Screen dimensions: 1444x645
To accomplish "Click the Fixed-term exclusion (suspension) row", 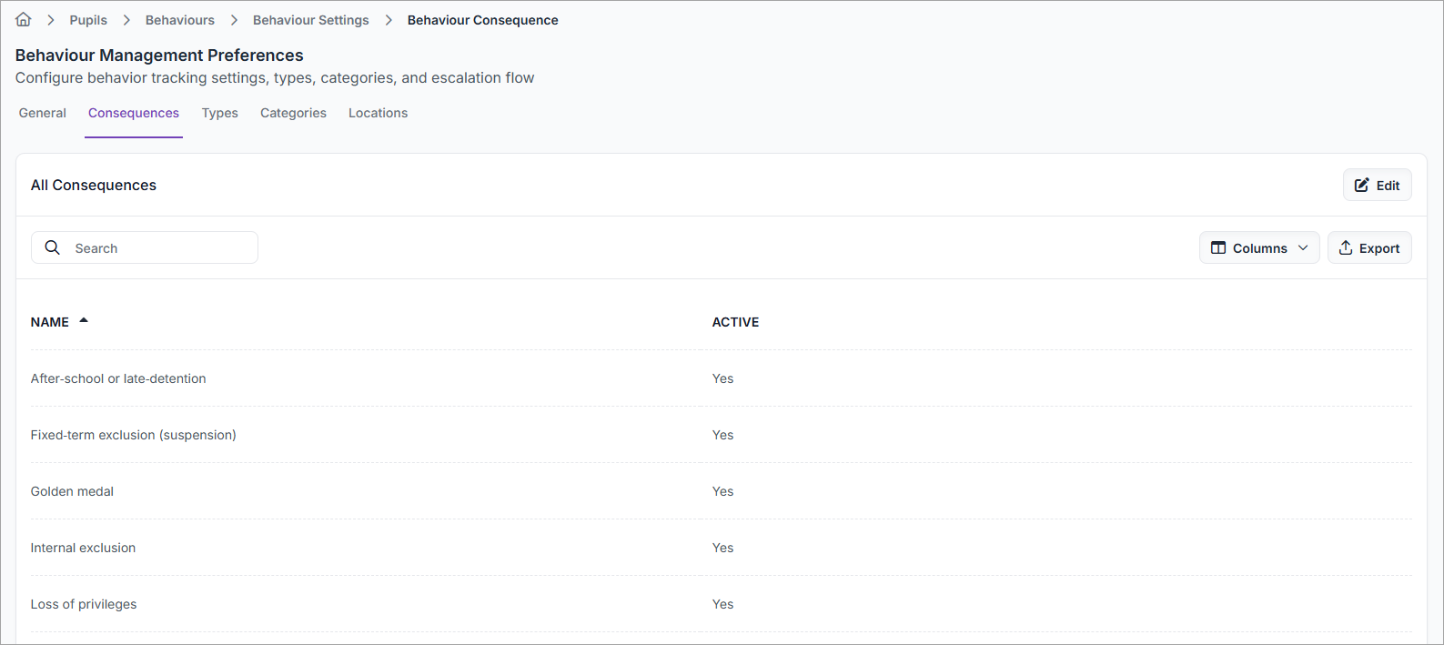I will point(134,435).
